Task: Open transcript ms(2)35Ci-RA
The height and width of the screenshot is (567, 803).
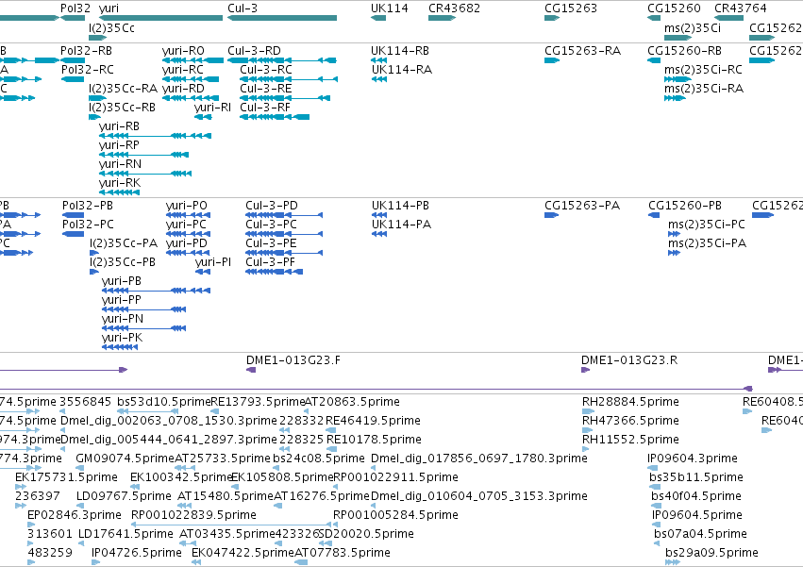Action: click(704, 89)
